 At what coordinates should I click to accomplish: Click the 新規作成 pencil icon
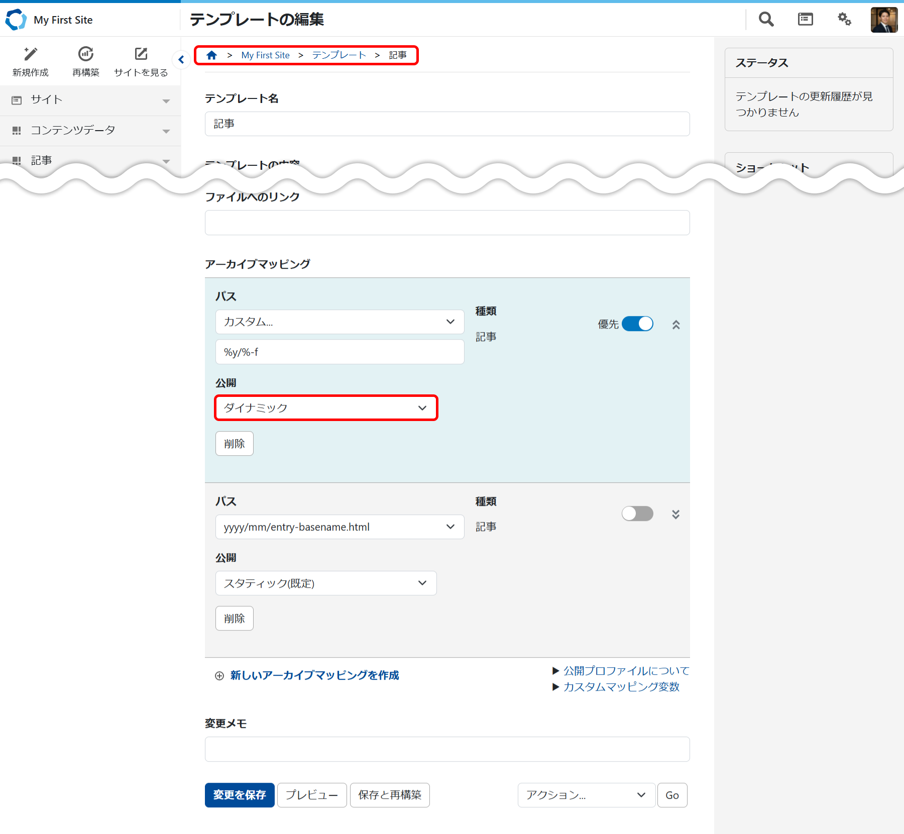[31, 54]
